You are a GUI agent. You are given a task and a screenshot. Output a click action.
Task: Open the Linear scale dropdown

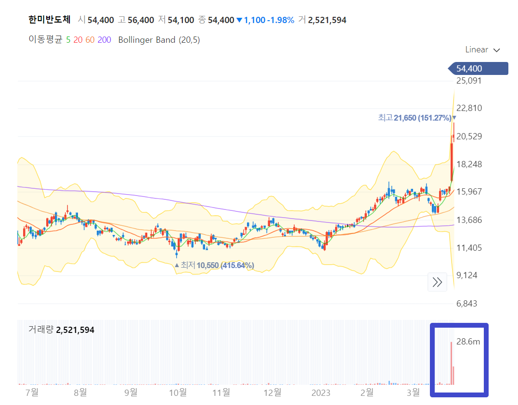pyautogui.click(x=482, y=50)
